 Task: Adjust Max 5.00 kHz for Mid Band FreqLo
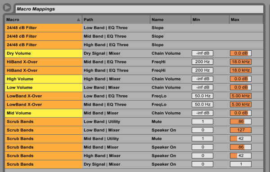(241, 105)
